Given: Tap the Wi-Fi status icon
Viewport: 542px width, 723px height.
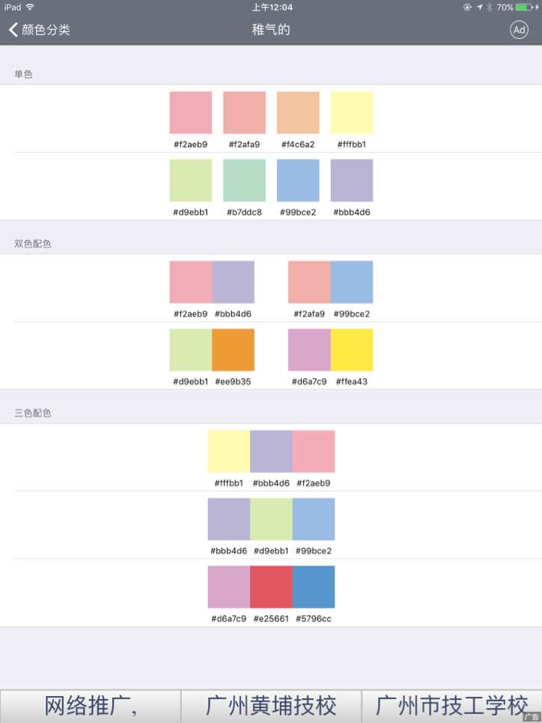Looking at the screenshot, I should [30, 7].
